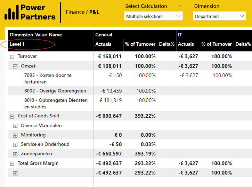
Task: Collapse the Cost of Goods Sold row
Action: (x=12, y=116)
